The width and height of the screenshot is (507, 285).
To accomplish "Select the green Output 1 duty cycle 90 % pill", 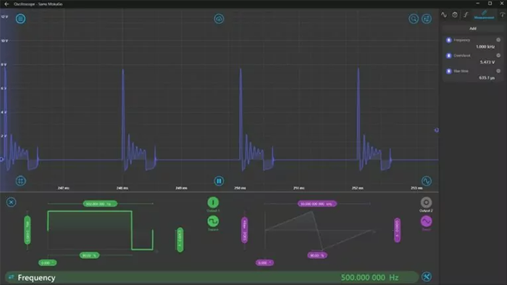I will click(90, 255).
